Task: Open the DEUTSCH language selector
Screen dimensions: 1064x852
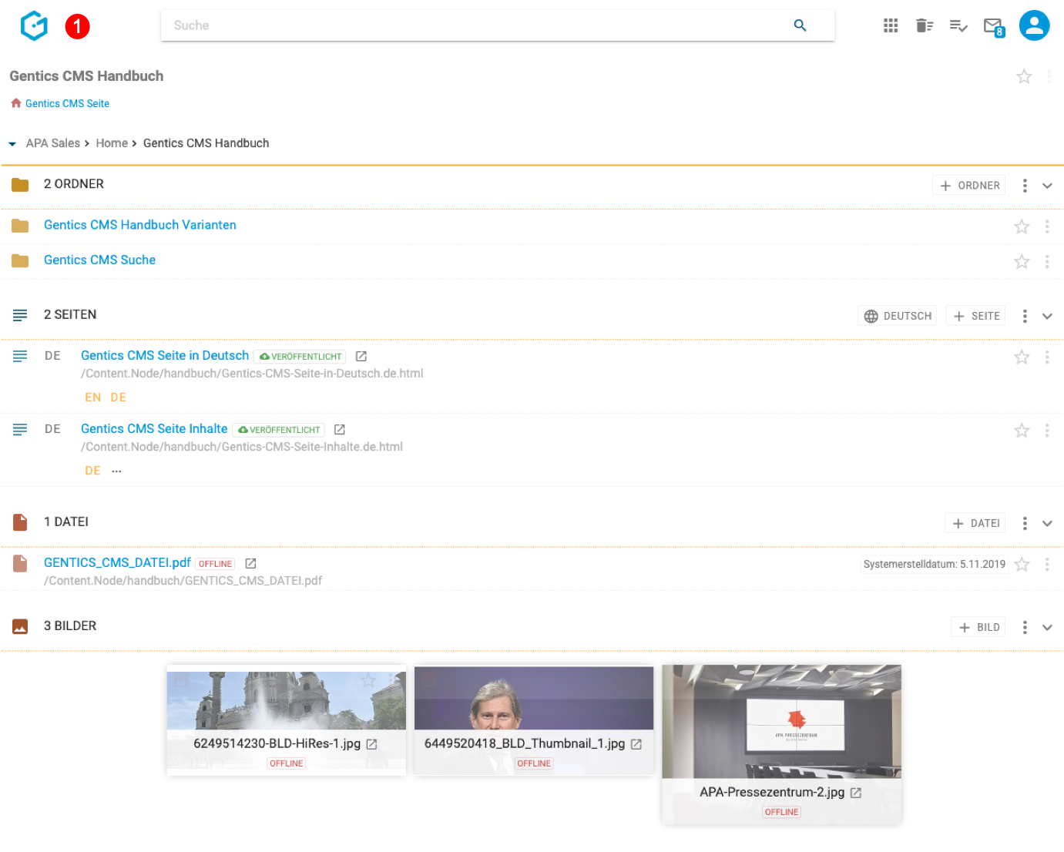Action: 898,316
